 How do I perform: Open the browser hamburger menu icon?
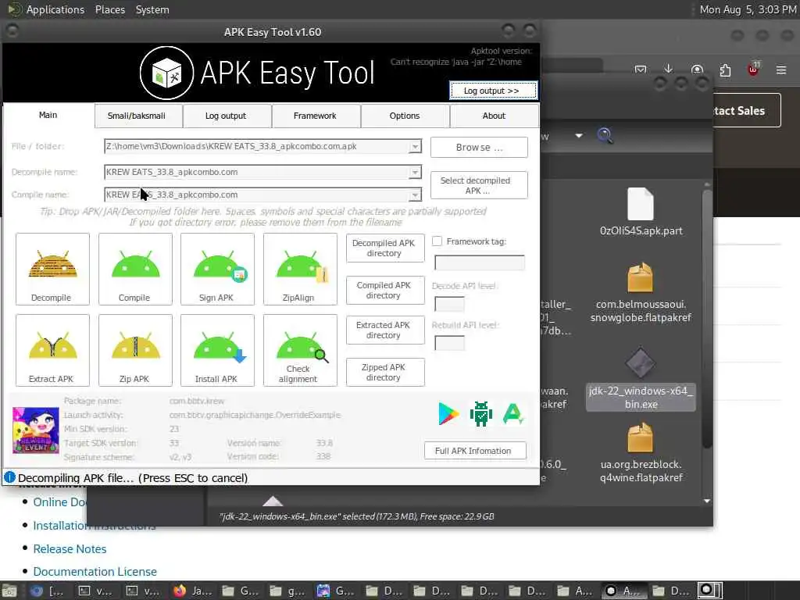tap(781, 70)
